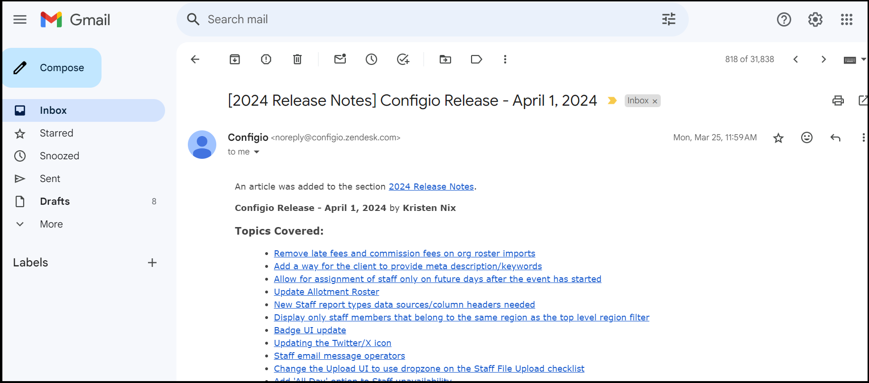
Task: Open message More options next to Reply
Action: (x=863, y=137)
